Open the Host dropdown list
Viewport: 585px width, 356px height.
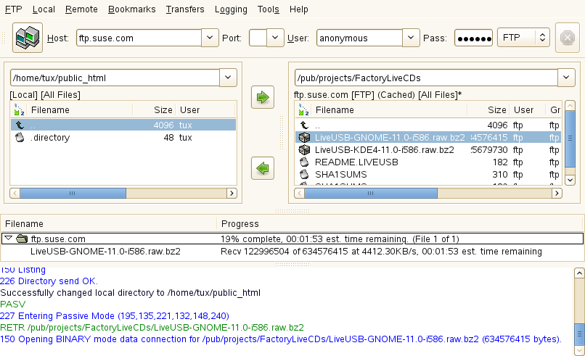(210, 38)
